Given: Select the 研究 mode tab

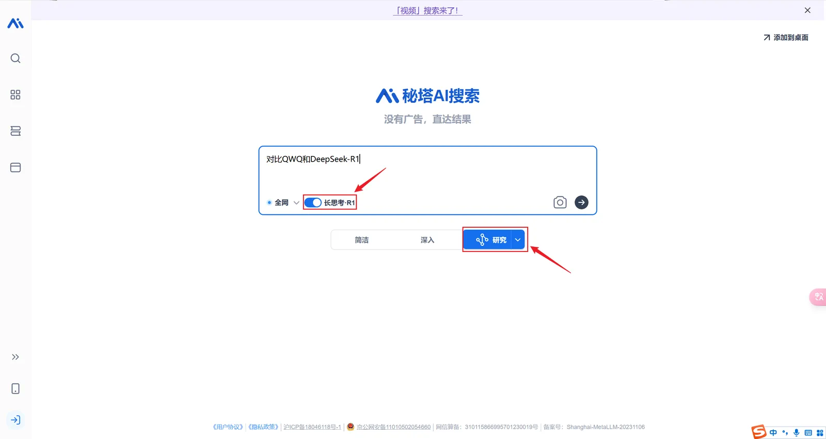Looking at the screenshot, I should click(488, 240).
